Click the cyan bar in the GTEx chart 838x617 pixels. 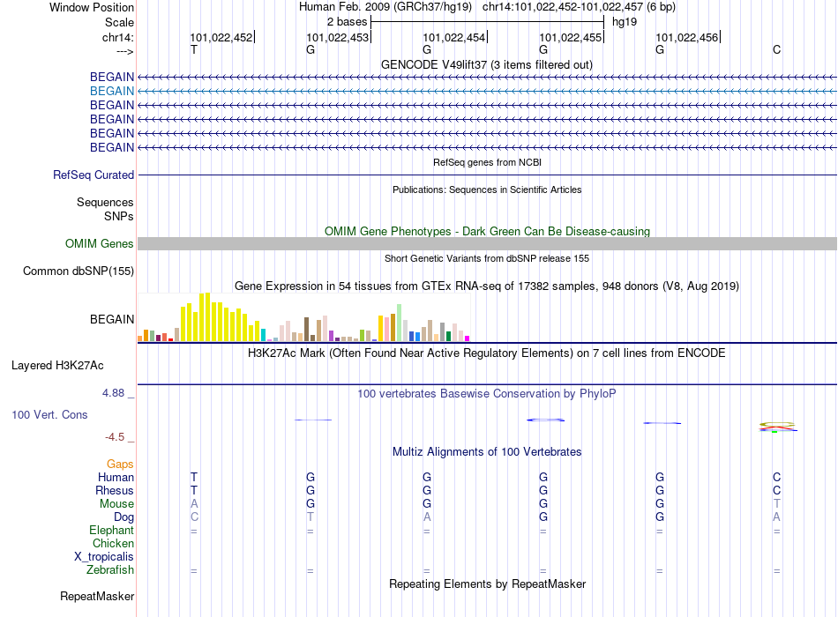264,335
